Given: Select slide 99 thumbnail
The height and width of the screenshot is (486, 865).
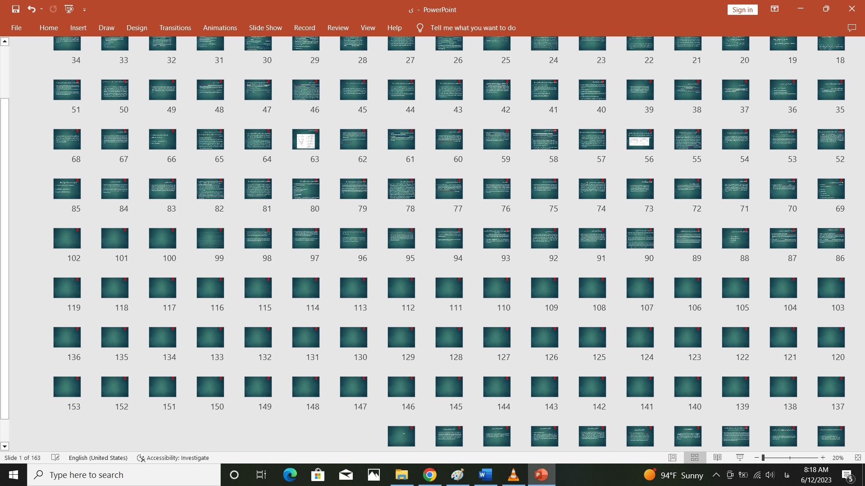Looking at the screenshot, I should point(210,238).
